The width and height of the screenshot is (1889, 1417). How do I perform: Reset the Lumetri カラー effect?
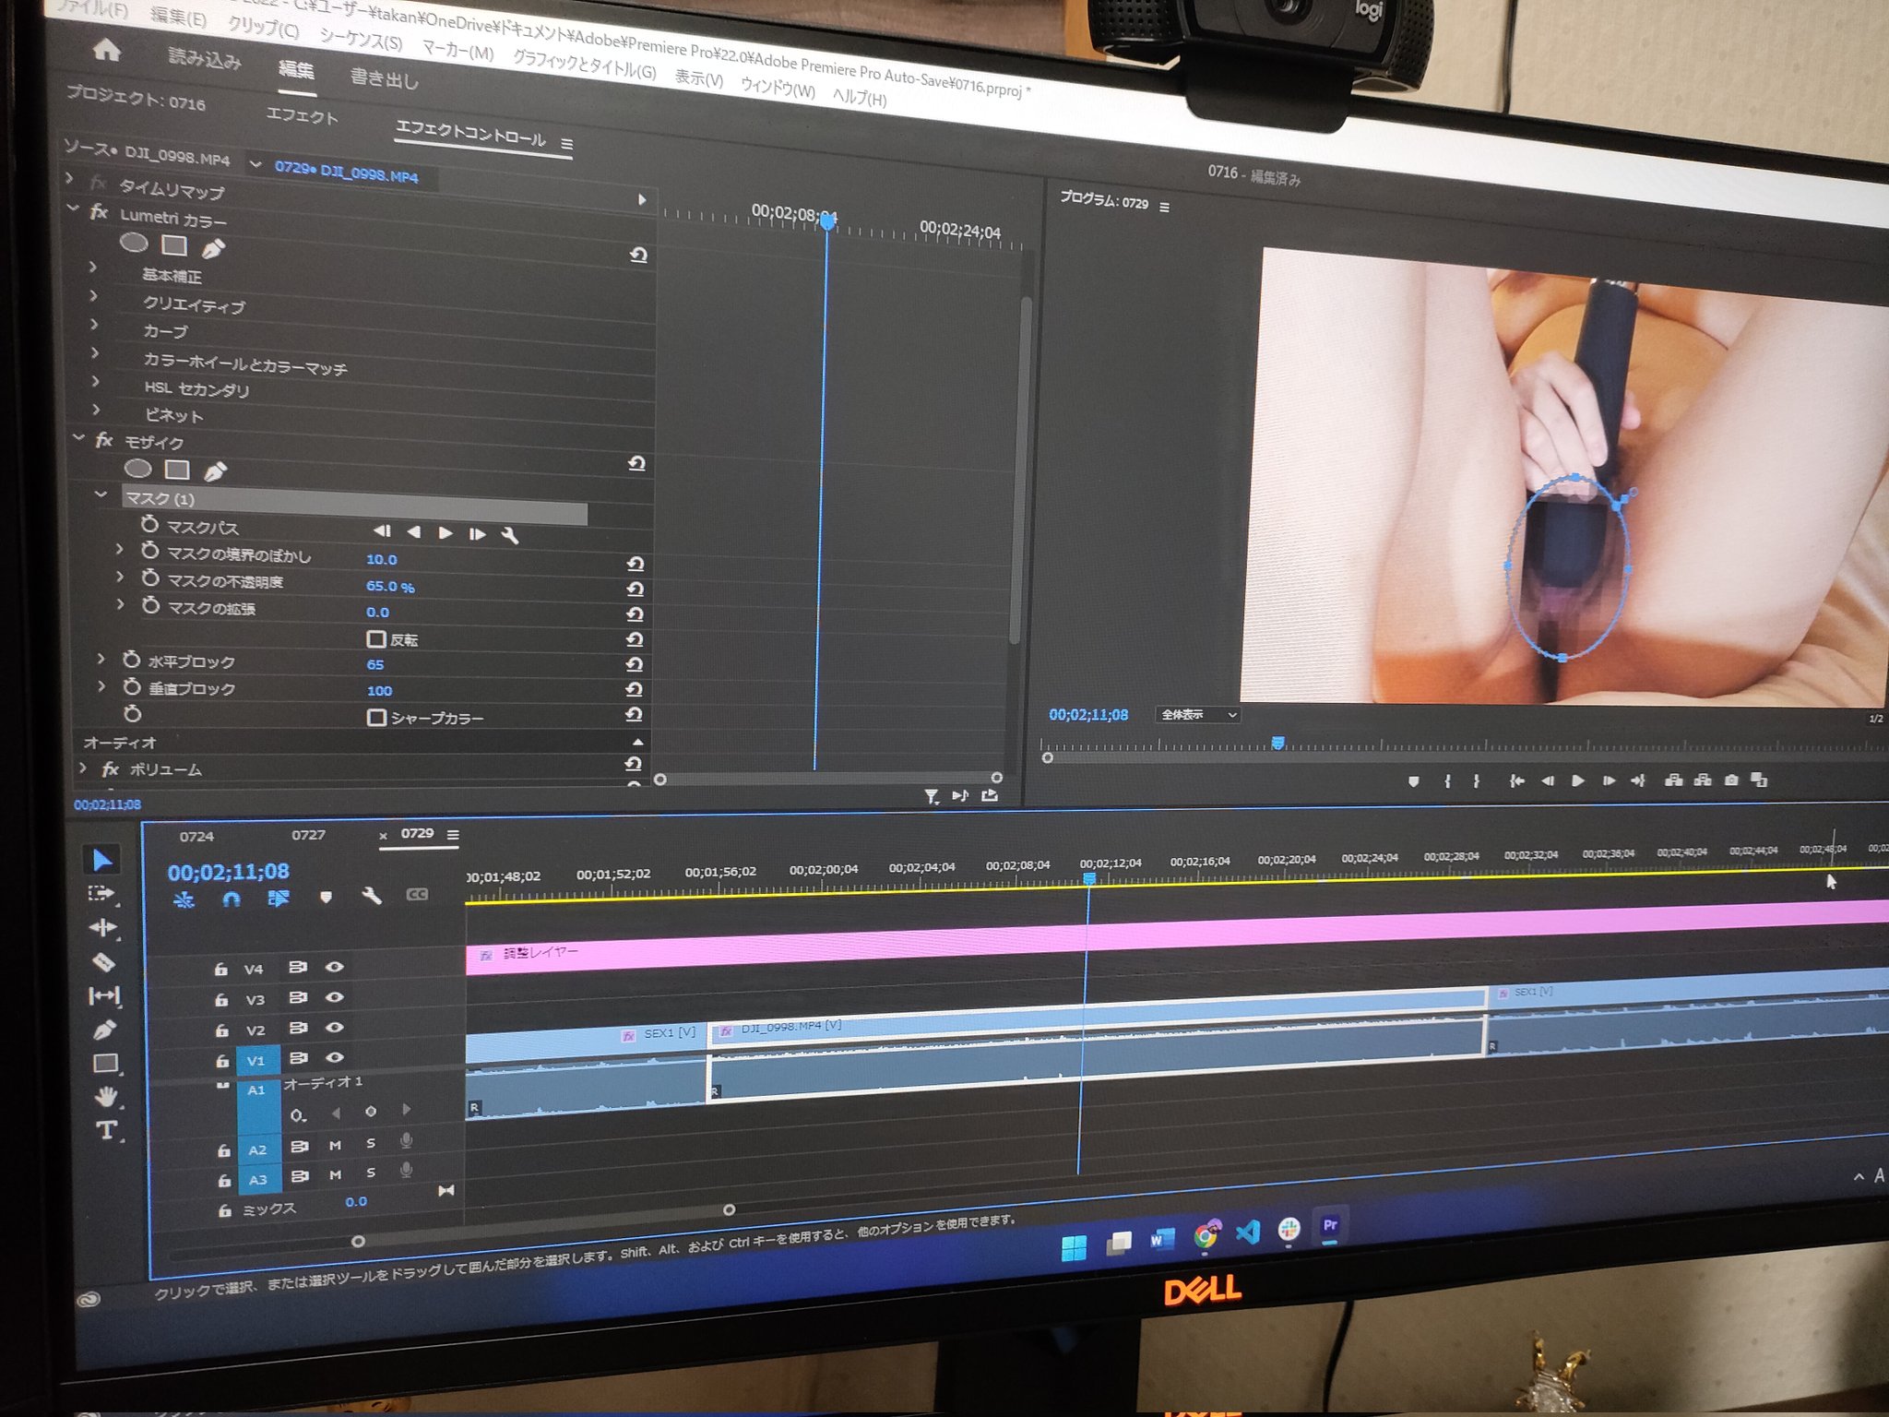pyautogui.click(x=638, y=255)
